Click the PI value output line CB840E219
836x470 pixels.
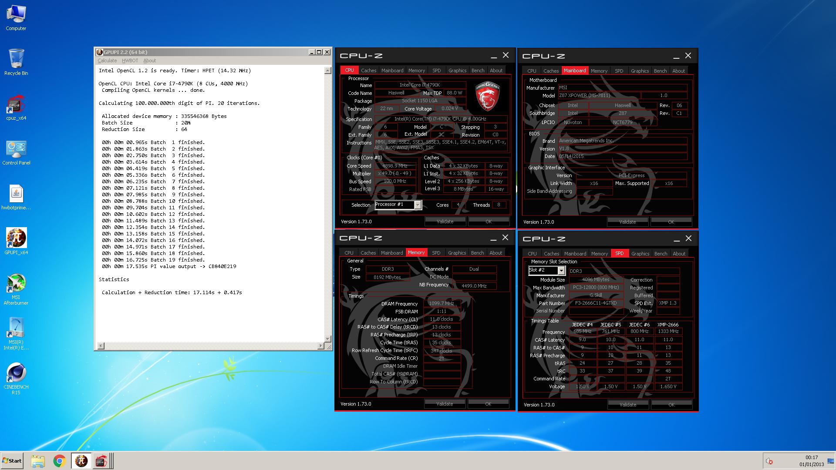[x=169, y=266]
